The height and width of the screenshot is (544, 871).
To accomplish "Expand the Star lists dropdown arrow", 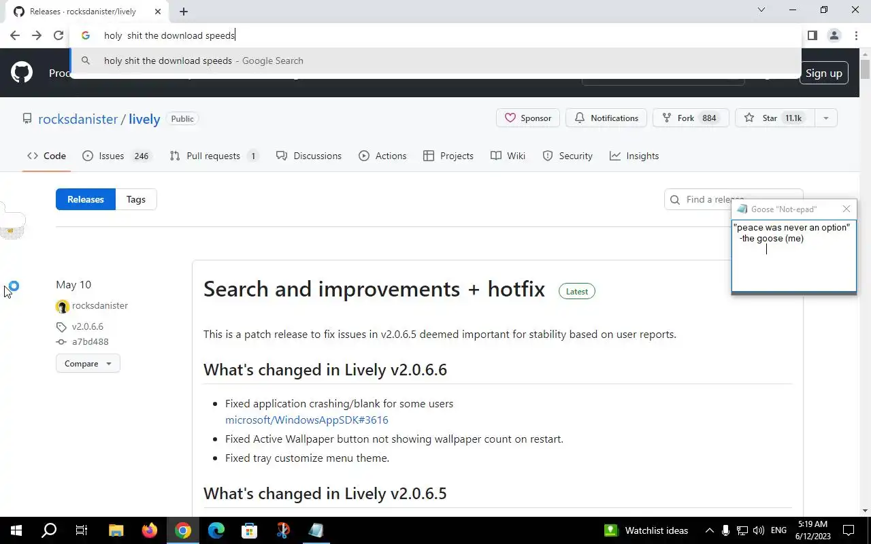I will pyautogui.click(x=825, y=118).
